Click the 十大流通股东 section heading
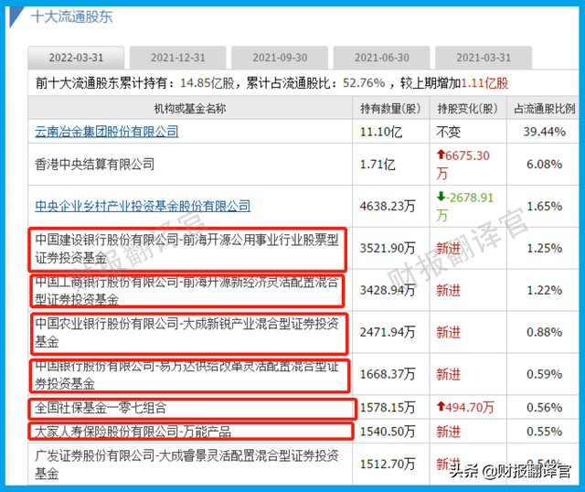 tap(71, 16)
